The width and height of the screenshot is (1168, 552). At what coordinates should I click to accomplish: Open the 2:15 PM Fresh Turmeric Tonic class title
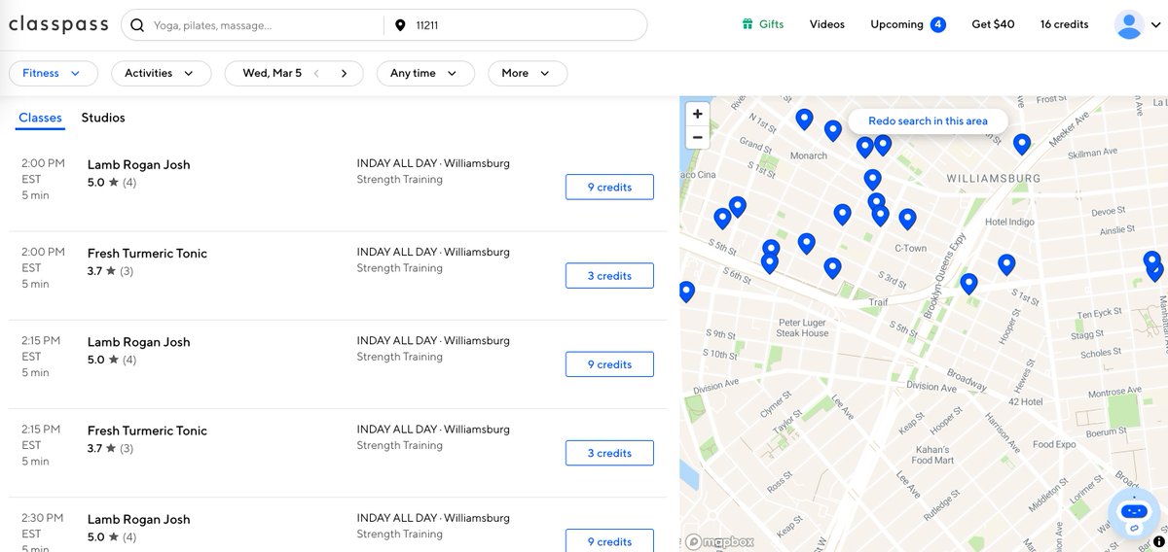(x=147, y=431)
